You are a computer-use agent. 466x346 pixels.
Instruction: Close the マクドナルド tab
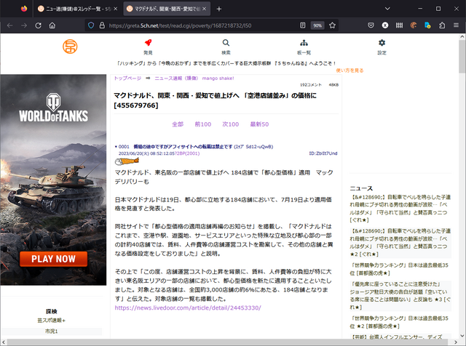tap(204, 9)
